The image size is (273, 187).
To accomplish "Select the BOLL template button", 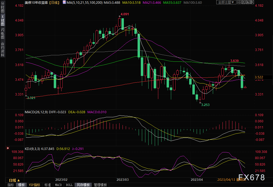I will click(69, 185).
